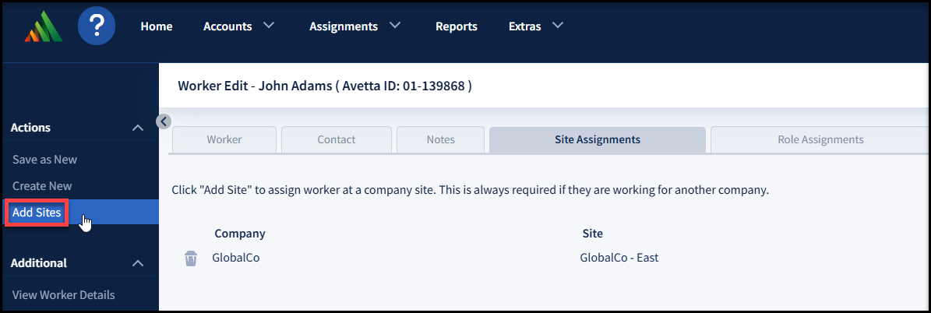Select the Site Assignments tab
The image size is (931, 313).
coord(597,140)
